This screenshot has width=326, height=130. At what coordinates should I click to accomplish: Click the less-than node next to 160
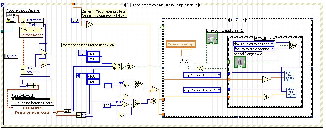[x=126, y=85]
